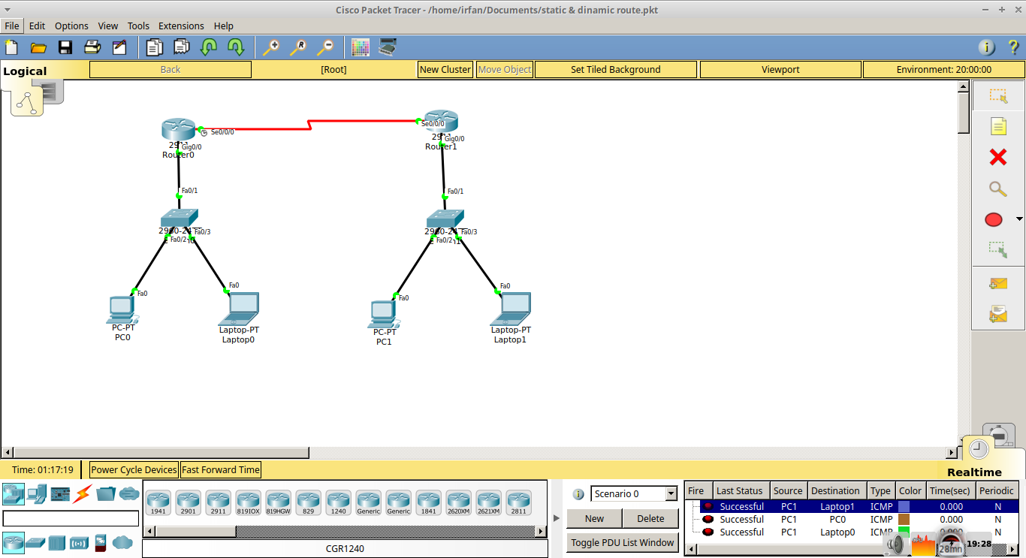1026x558 pixels.
Task: Add Simple PDU envelope tool
Action: pyautogui.click(x=997, y=283)
